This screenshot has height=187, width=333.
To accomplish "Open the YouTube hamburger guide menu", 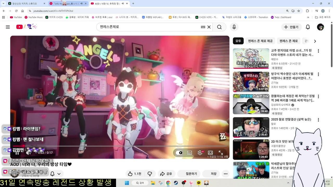I will tap(8, 27).
